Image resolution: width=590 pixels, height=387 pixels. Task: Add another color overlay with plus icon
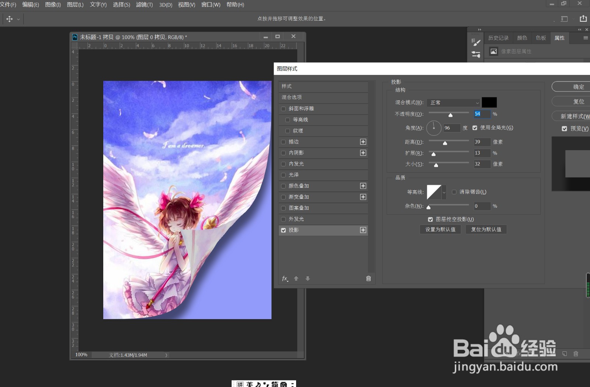point(363,186)
